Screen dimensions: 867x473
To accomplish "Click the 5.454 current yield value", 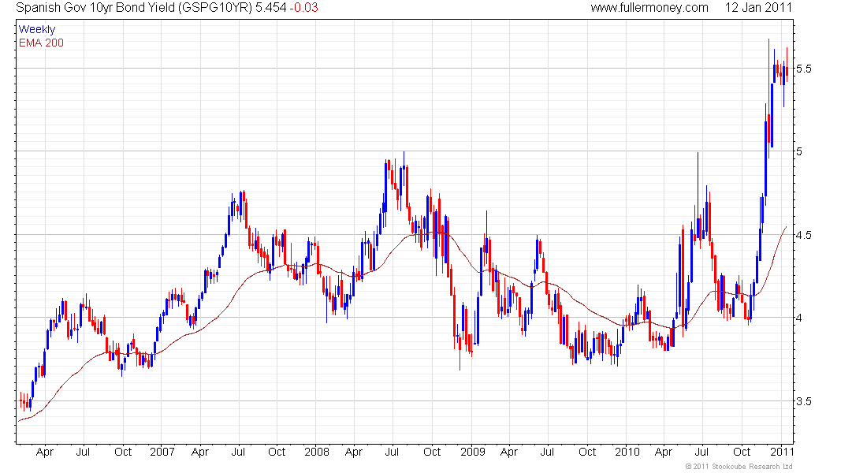I will (x=271, y=8).
